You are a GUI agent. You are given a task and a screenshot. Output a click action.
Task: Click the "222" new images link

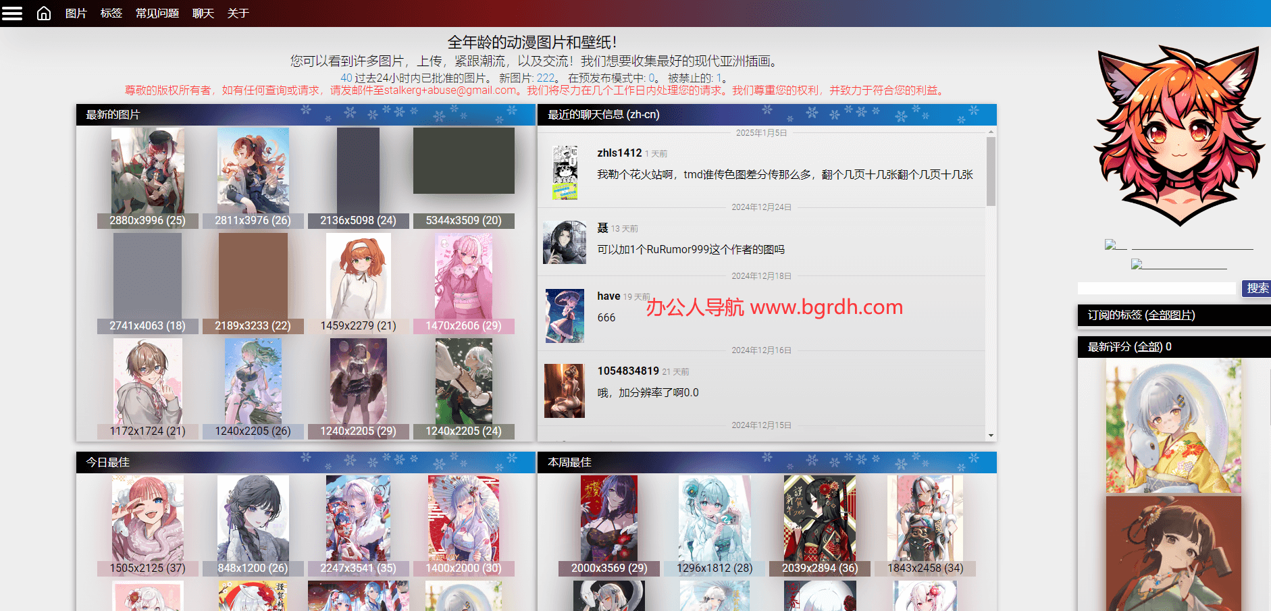[544, 78]
